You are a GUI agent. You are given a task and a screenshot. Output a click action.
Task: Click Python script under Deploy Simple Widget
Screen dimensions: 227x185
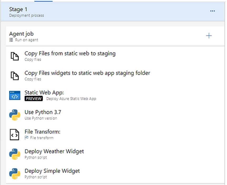[x=36, y=177]
